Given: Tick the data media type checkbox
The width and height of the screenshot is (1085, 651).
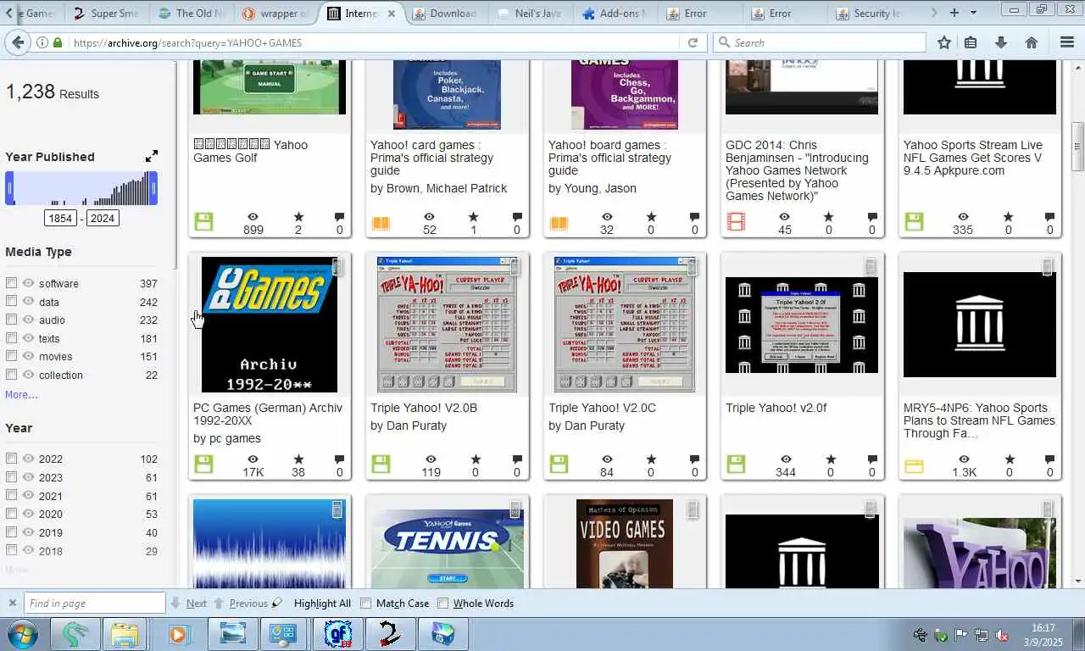Looking at the screenshot, I should click(x=11, y=301).
